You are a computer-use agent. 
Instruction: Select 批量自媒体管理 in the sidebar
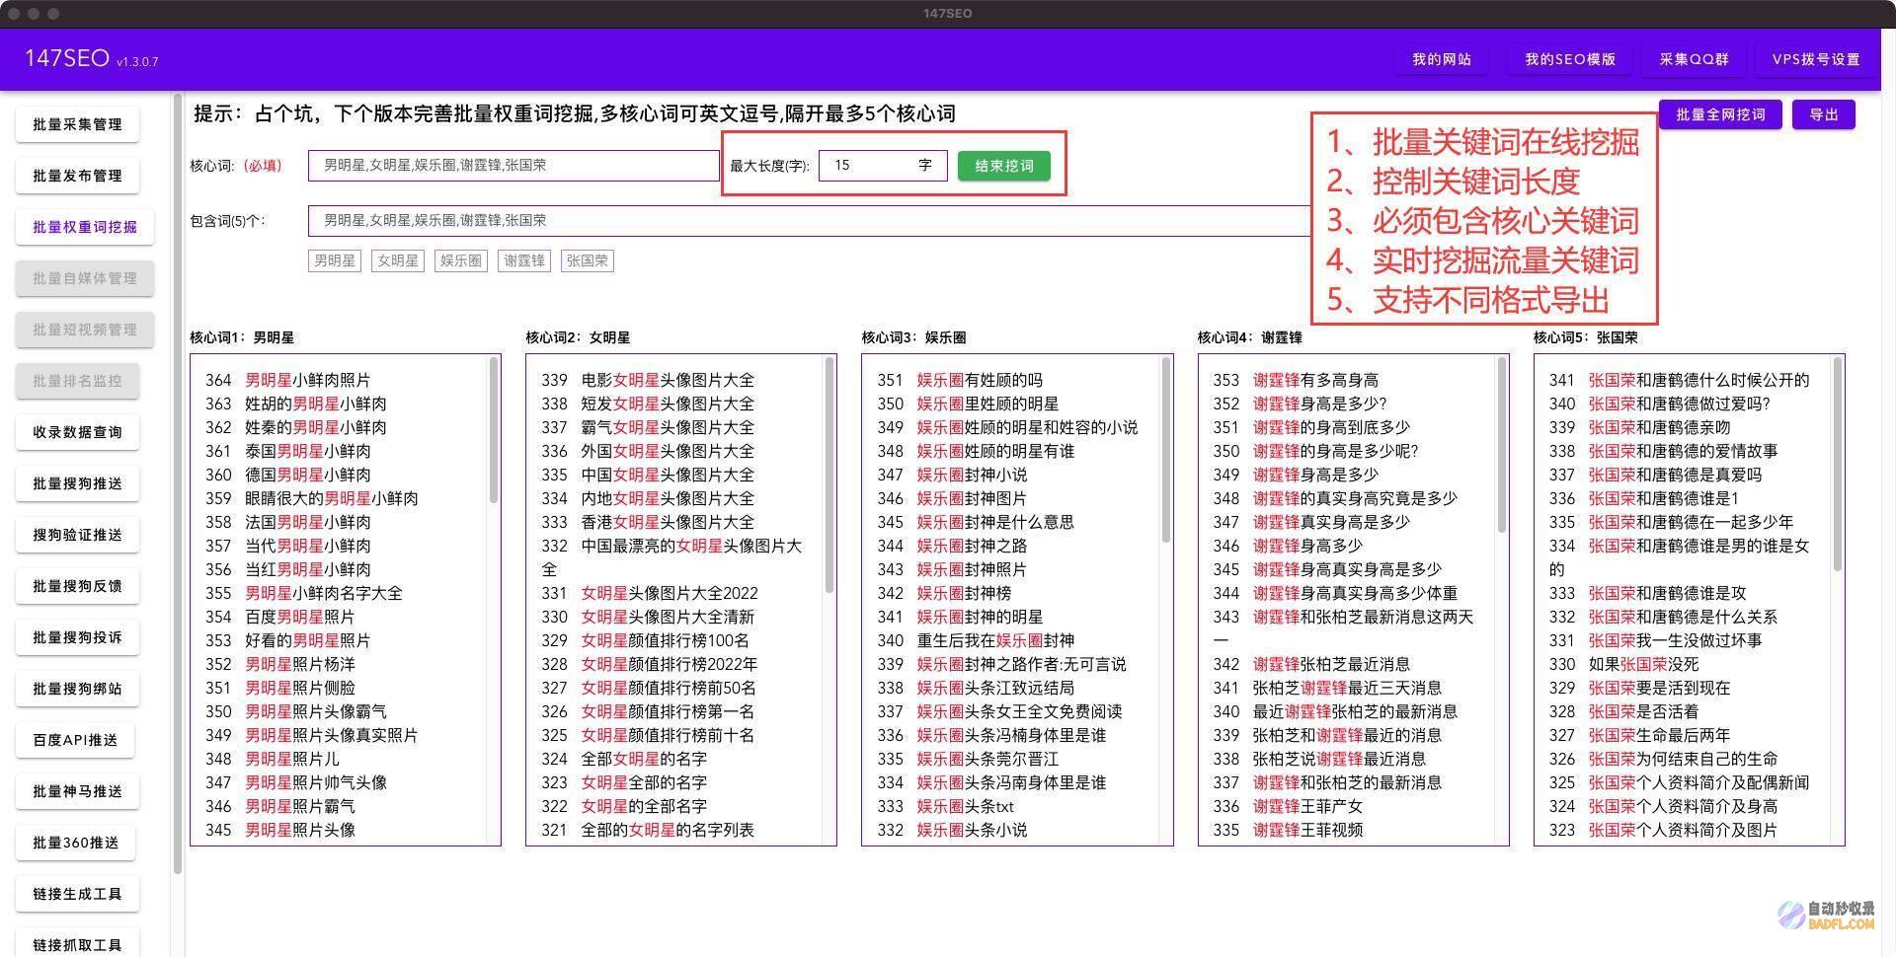point(85,278)
